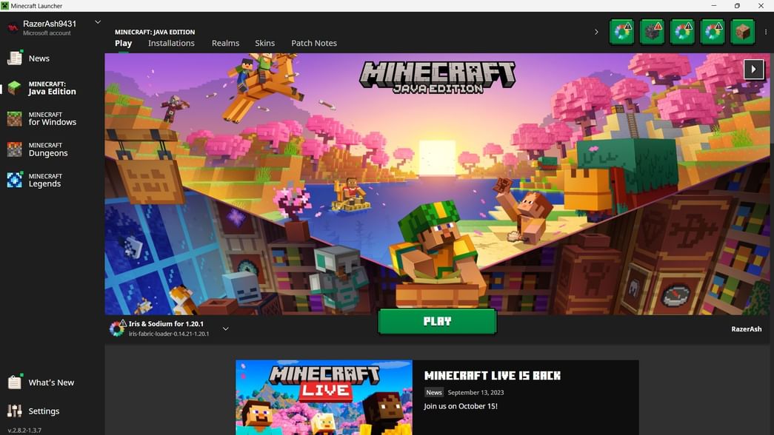Click the green PLAY button
The height and width of the screenshot is (435, 774).
pyautogui.click(x=437, y=321)
